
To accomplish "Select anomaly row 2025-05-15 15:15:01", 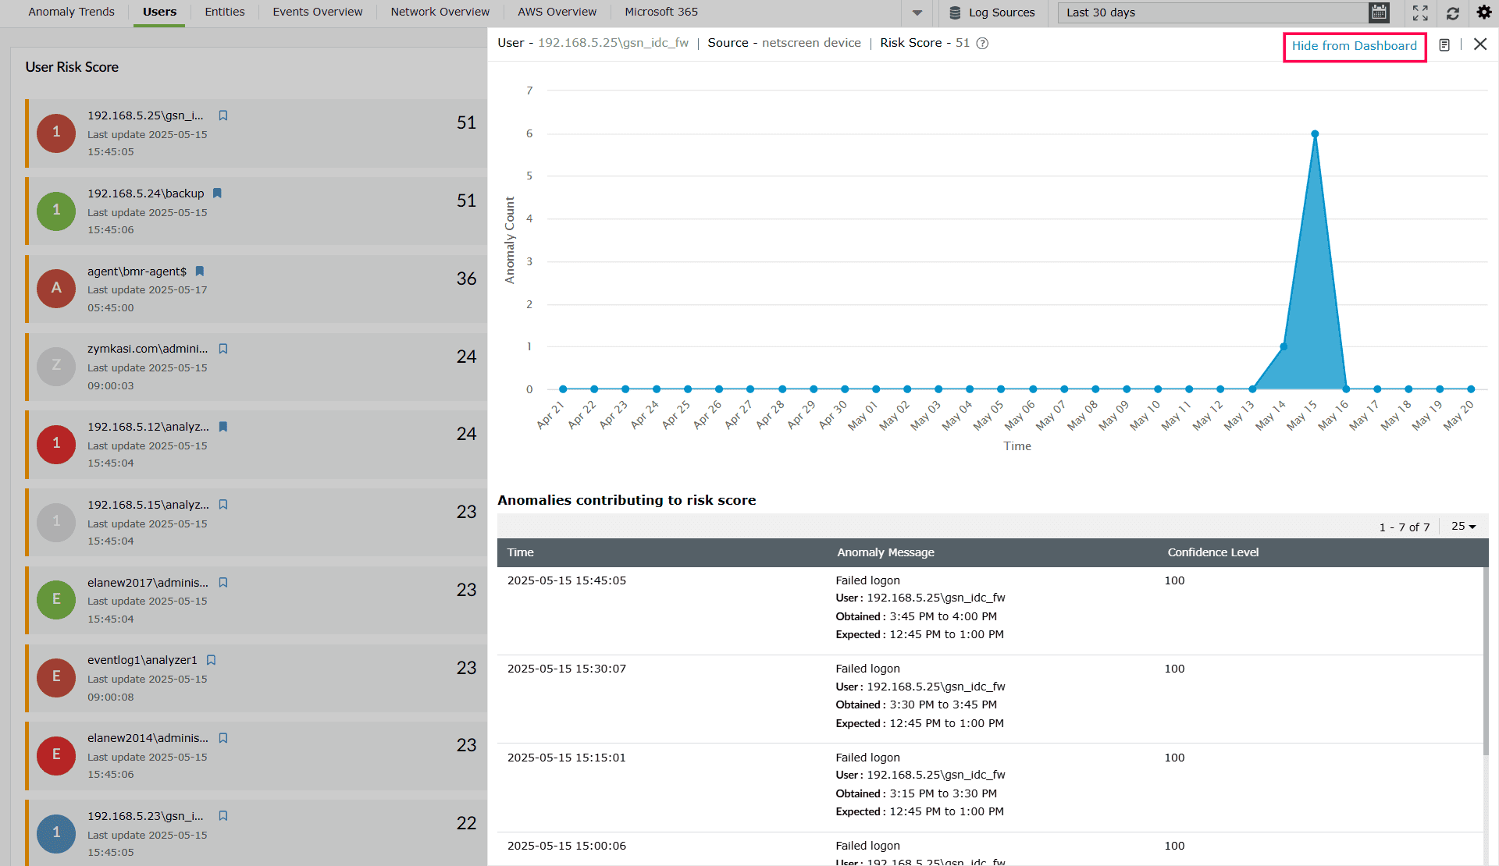I will coord(990,788).
